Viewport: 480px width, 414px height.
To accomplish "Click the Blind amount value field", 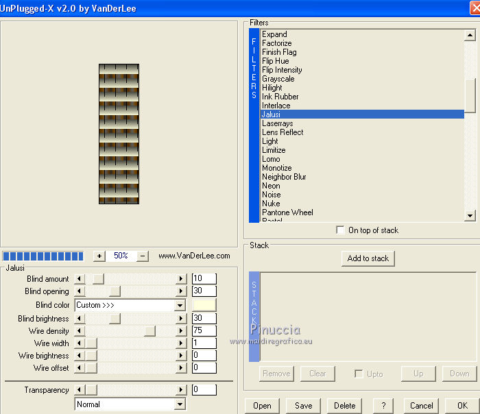I will (204, 279).
